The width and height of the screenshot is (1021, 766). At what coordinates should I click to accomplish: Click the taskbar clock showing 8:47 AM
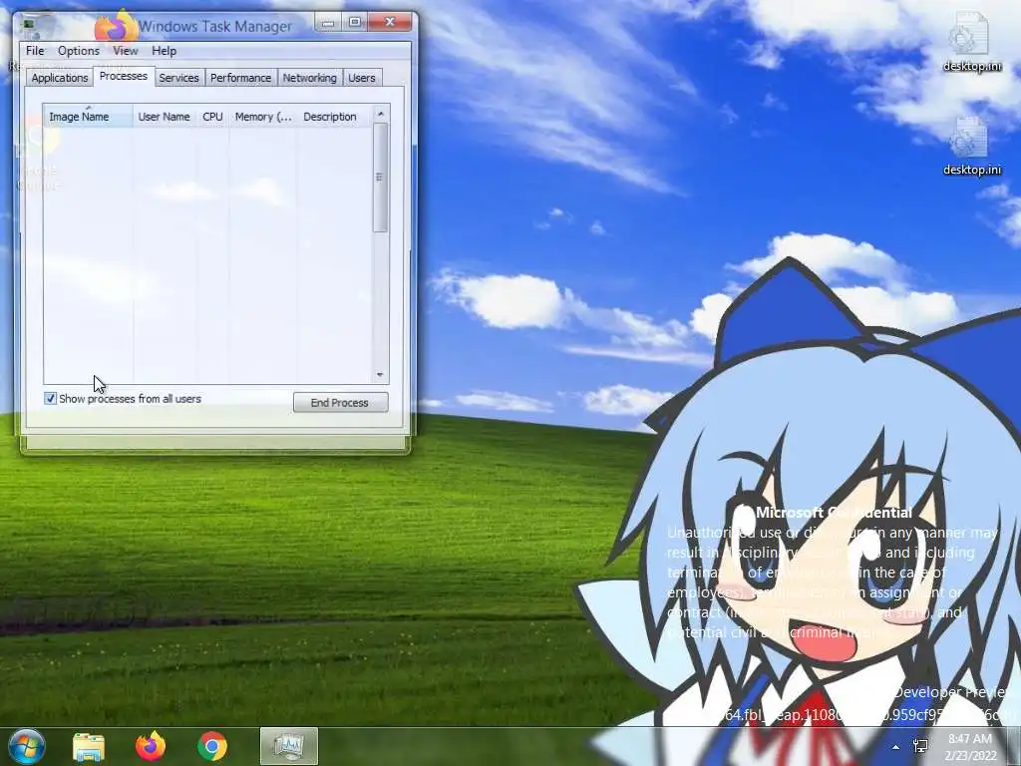[971, 747]
